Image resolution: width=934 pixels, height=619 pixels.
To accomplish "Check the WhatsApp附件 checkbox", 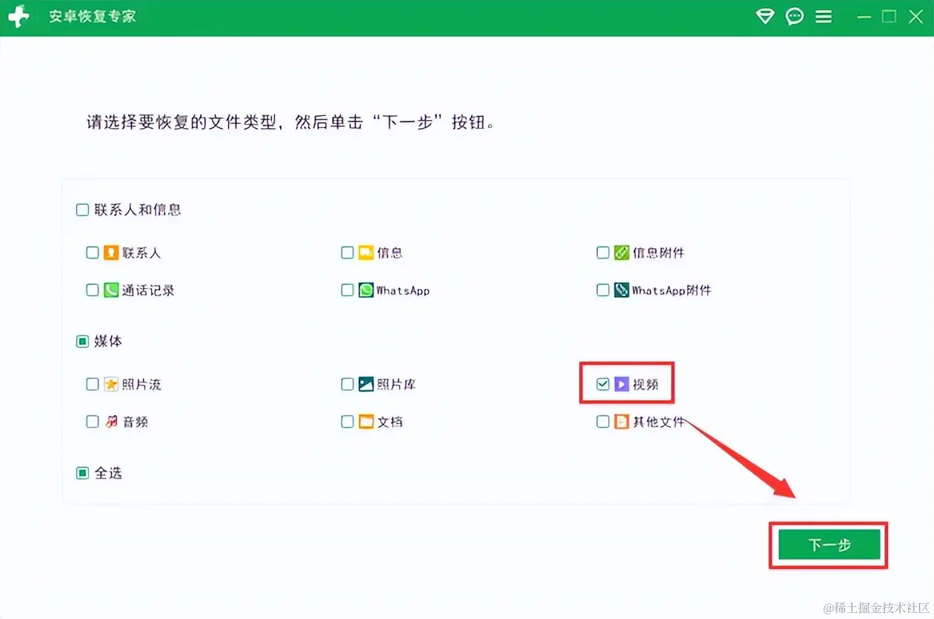I will pyautogui.click(x=602, y=290).
